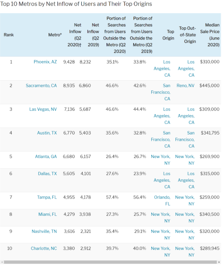The height and width of the screenshot is (266, 222).
Task: Click the Rank column header
Action: pyautogui.click(x=9, y=35)
